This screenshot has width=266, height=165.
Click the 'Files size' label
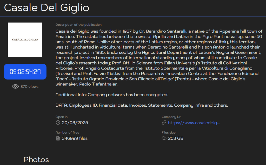click(169, 132)
